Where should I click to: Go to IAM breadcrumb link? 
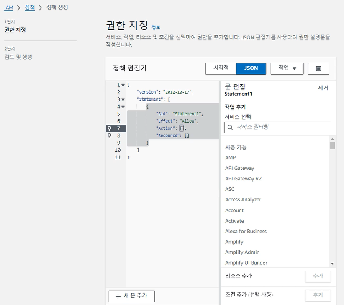click(9, 8)
